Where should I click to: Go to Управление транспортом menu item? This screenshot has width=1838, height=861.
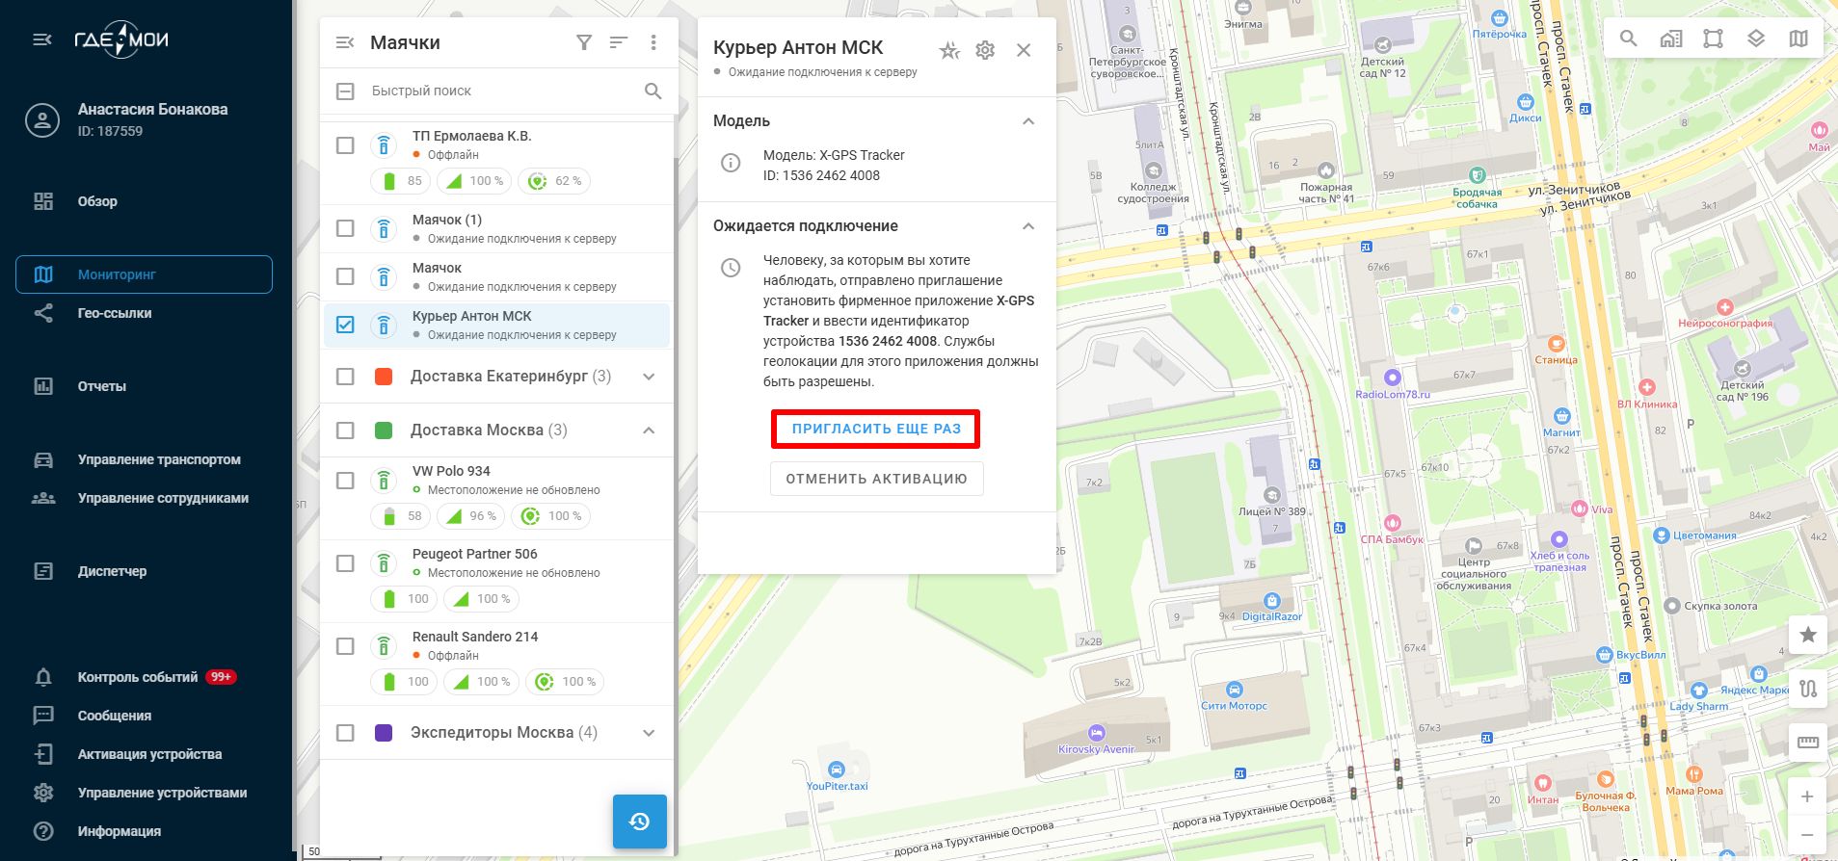tap(159, 459)
